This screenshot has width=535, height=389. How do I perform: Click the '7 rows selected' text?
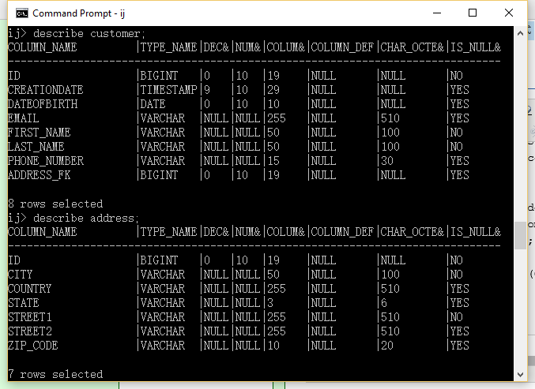[x=55, y=374]
